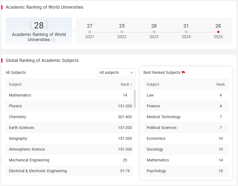Screen dimensions: 238x186
Task: Click the Mathematics row in All Subjects
Action: coord(70,95)
